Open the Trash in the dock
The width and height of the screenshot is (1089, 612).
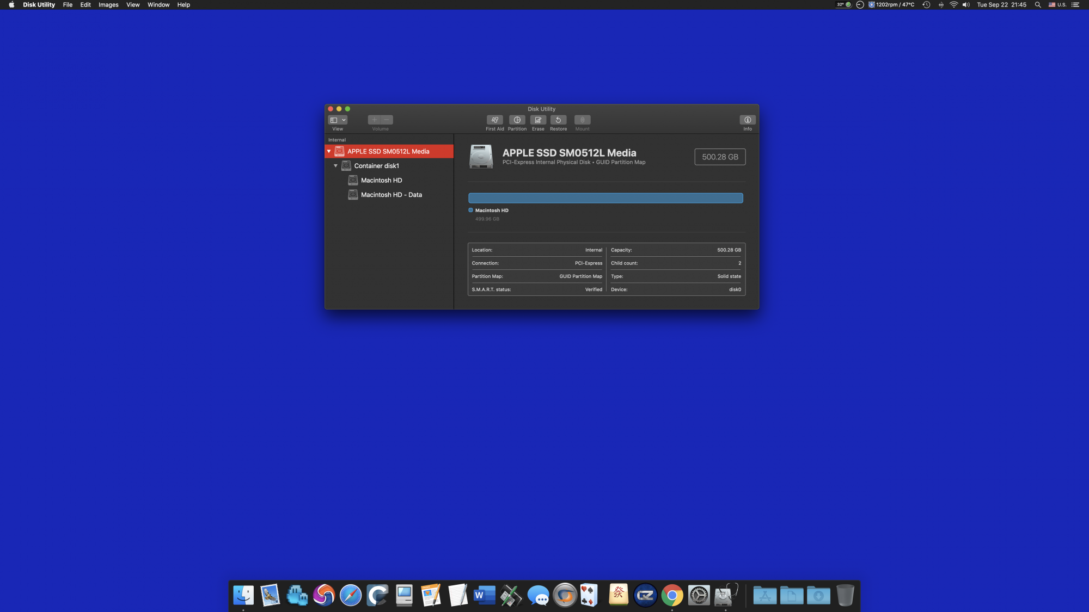coord(845,596)
